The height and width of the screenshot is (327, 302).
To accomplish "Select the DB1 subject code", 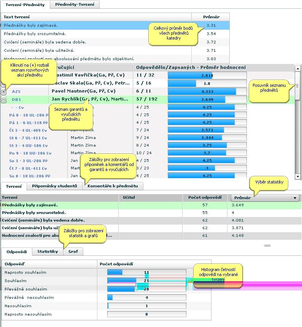I will [16, 99].
